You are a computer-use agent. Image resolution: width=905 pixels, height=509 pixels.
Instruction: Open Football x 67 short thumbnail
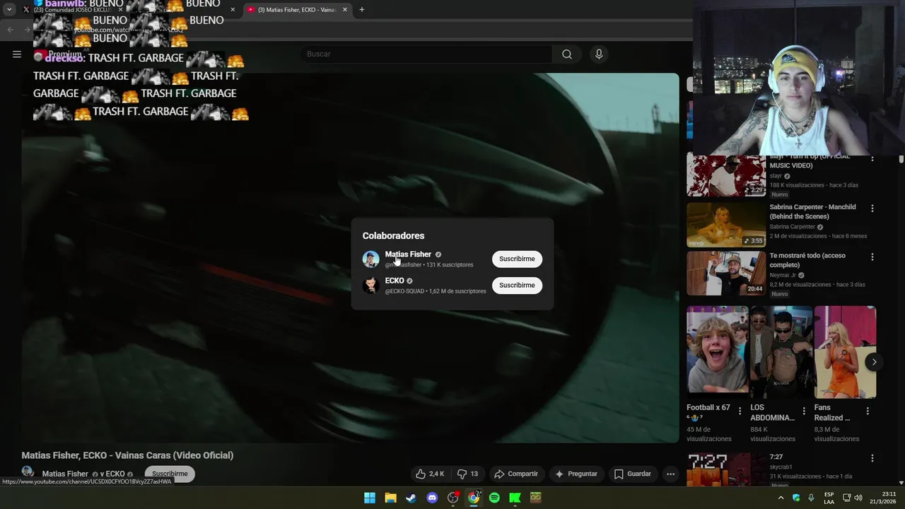pyautogui.click(x=718, y=352)
